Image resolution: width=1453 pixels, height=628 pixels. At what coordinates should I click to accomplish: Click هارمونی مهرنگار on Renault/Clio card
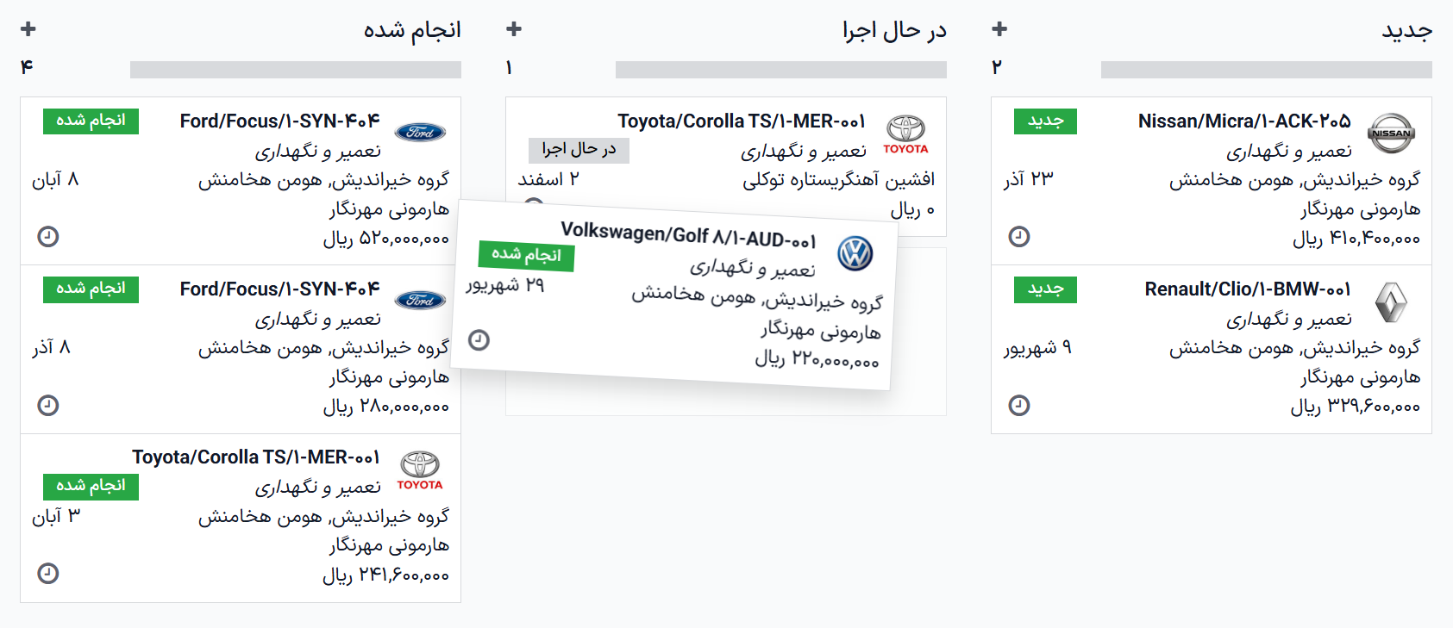(x=1360, y=377)
